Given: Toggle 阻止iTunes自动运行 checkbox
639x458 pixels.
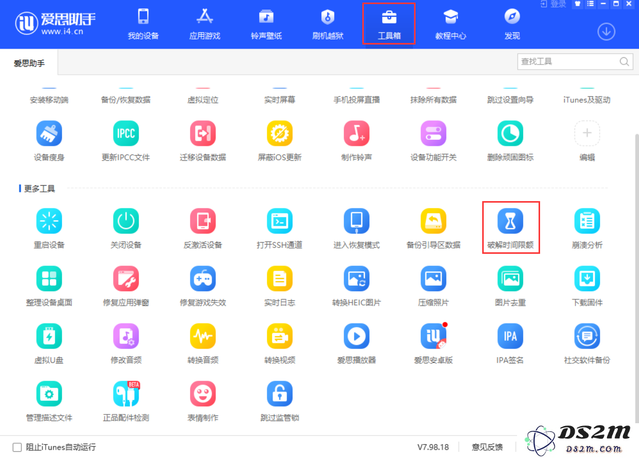Looking at the screenshot, I should [x=17, y=447].
